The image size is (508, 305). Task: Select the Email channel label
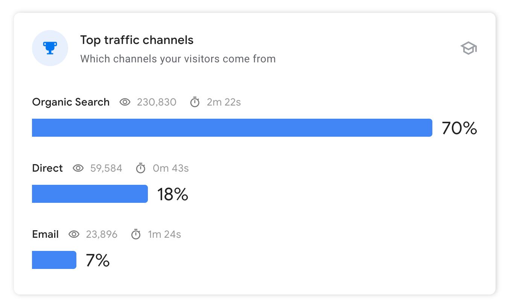pos(46,234)
